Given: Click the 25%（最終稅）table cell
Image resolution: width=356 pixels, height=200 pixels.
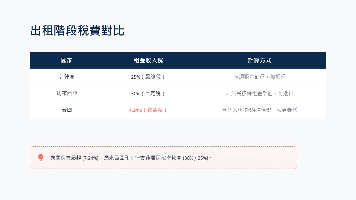Looking at the screenshot, I should pyautogui.click(x=148, y=77).
